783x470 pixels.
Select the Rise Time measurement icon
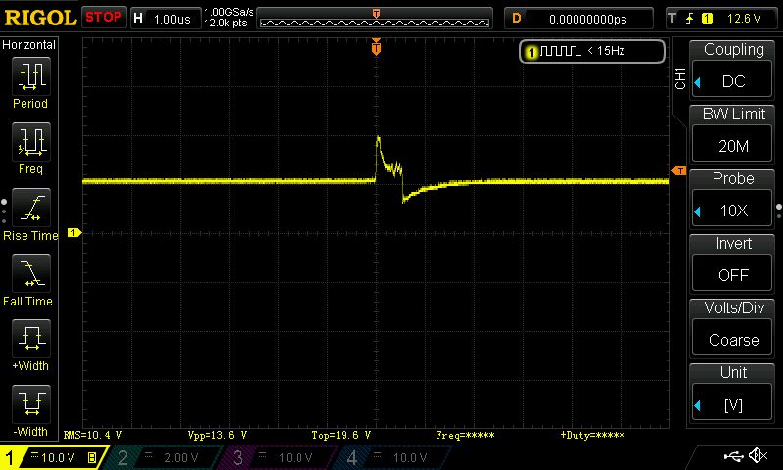pos(31,208)
